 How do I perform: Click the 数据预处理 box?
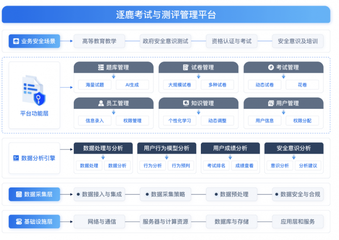click(231, 194)
